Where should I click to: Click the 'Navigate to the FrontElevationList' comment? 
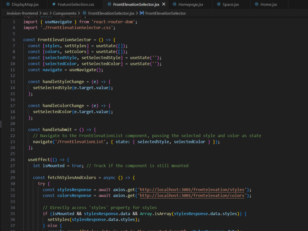click(147, 136)
